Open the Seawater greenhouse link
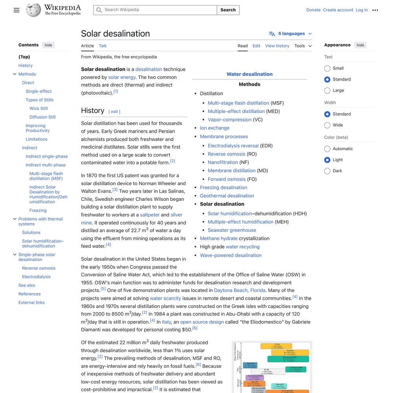The width and height of the screenshot is (393, 393). (x=232, y=230)
